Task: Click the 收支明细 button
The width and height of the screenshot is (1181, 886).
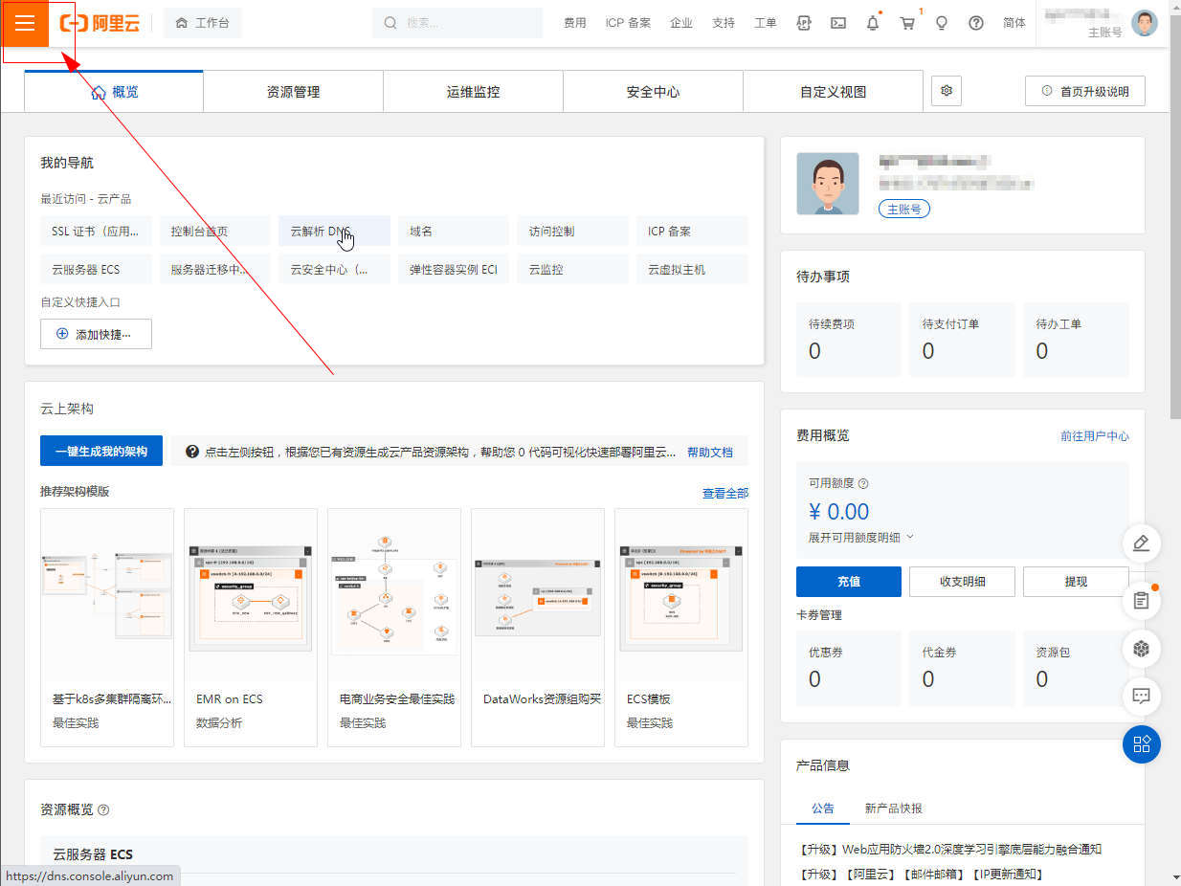Action: pos(962,581)
